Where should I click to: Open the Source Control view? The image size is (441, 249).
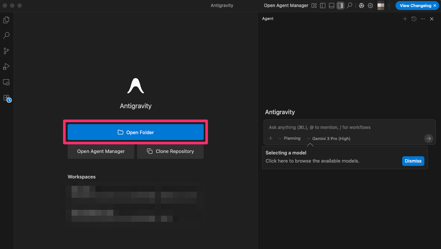pyautogui.click(x=6, y=51)
